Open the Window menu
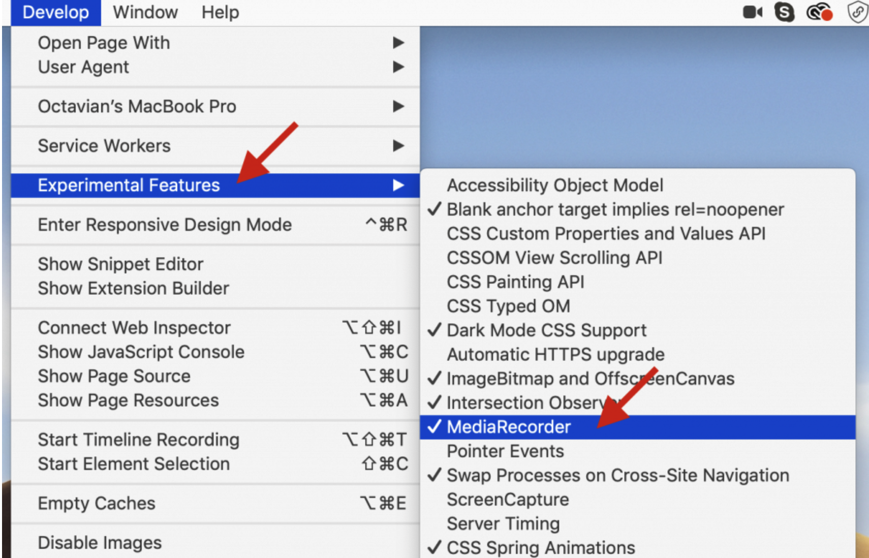 coord(145,12)
